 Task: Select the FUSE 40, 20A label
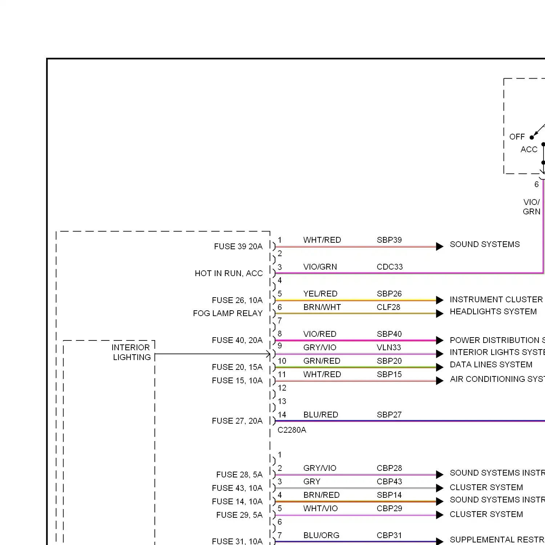click(x=237, y=340)
